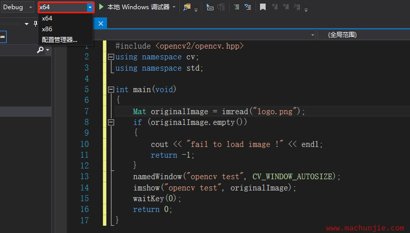Click the collapse-all icon in side panel
This screenshot has width=410, height=233.
(3, 37)
